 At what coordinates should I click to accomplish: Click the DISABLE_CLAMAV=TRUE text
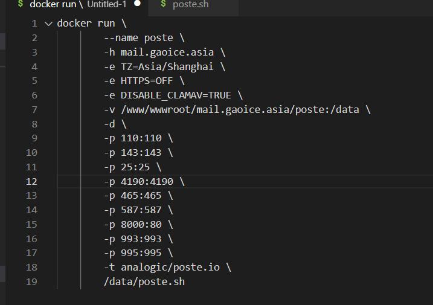pos(175,95)
